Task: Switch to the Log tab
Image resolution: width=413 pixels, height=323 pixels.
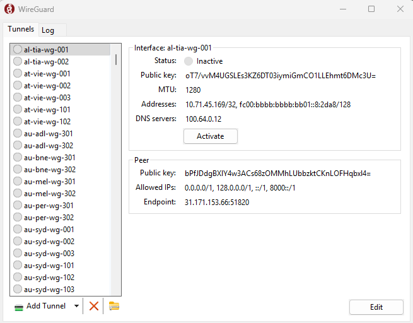Action: click(48, 30)
